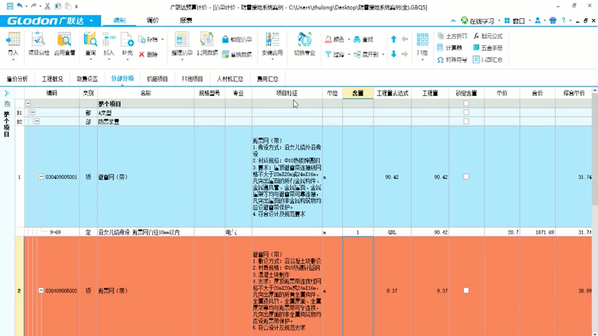Click the 锁定清单 lock icon

click(x=225, y=40)
